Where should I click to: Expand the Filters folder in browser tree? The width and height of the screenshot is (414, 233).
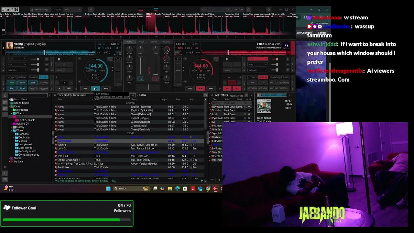12,131
